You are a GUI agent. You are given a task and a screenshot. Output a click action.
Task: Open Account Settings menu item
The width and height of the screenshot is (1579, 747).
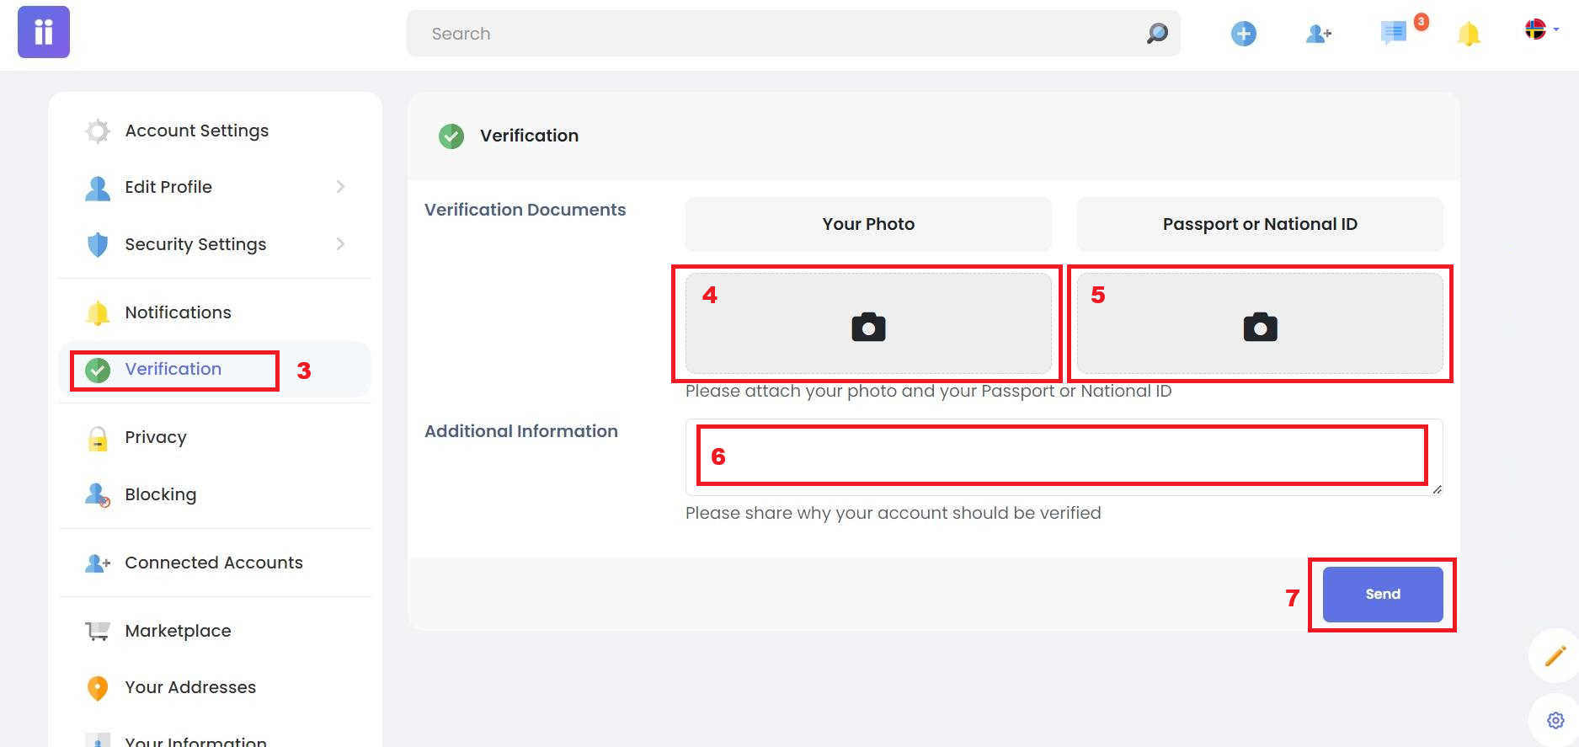click(215, 131)
